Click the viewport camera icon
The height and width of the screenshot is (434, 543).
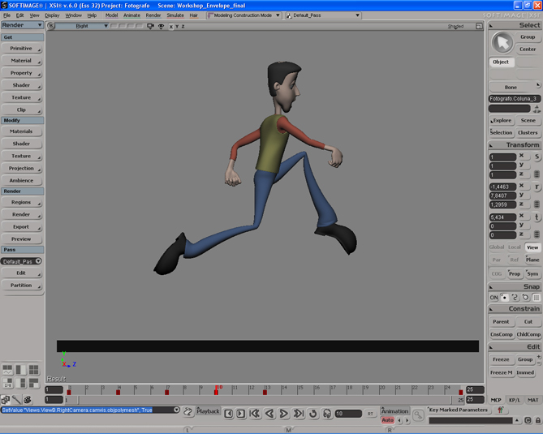pyautogui.click(x=150, y=26)
